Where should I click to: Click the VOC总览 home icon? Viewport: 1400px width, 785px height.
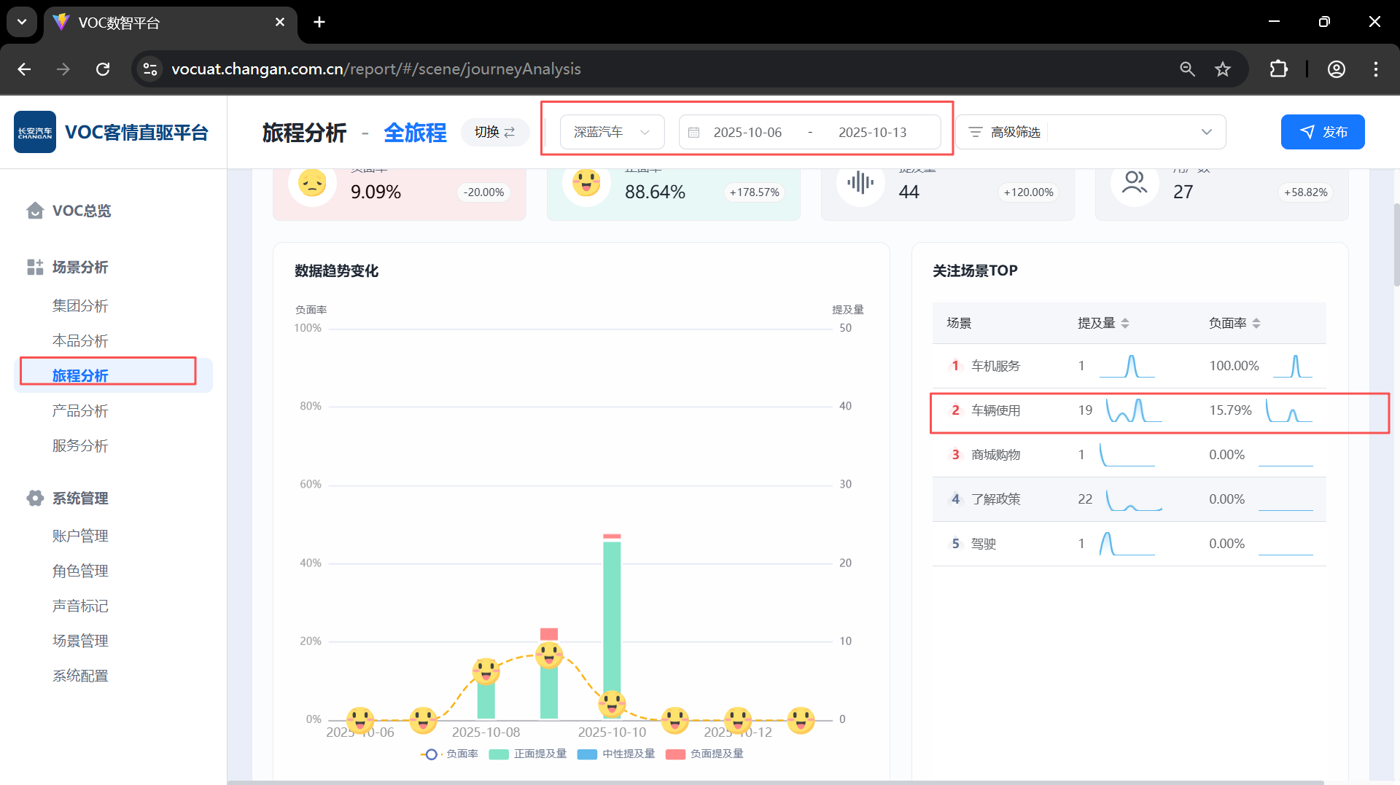[x=34, y=211]
